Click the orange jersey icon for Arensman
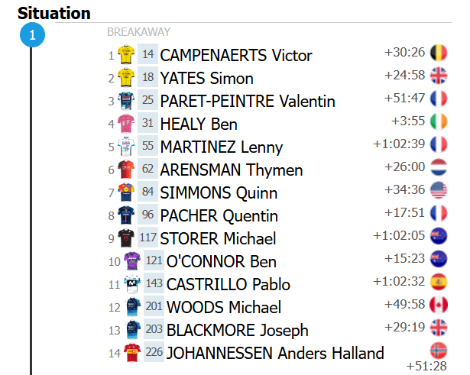470x375 pixels. click(x=126, y=170)
